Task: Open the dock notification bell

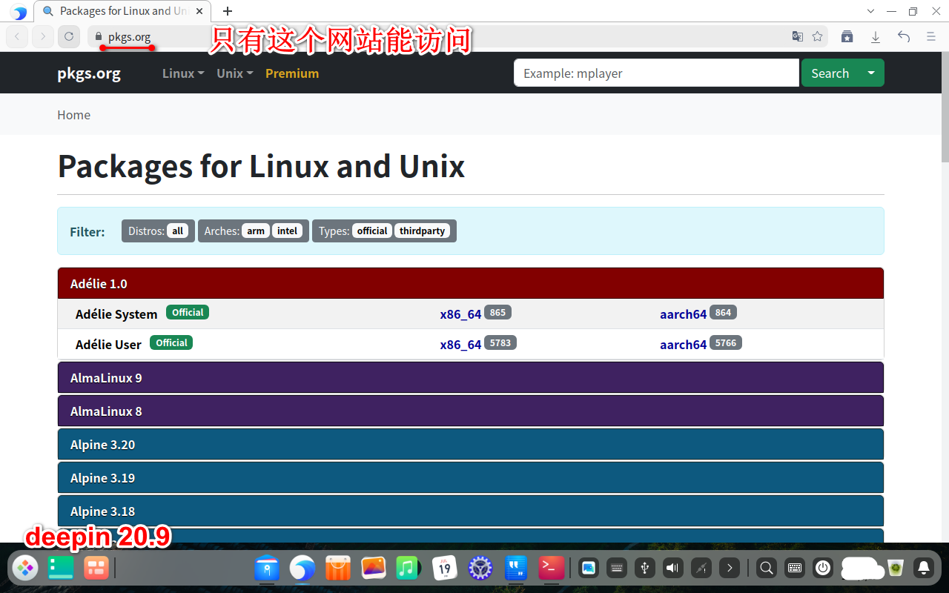Action: pyautogui.click(x=924, y=568)
